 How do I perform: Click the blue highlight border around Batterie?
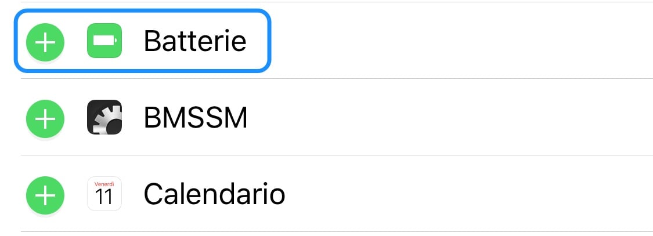[x=142, y=10]
